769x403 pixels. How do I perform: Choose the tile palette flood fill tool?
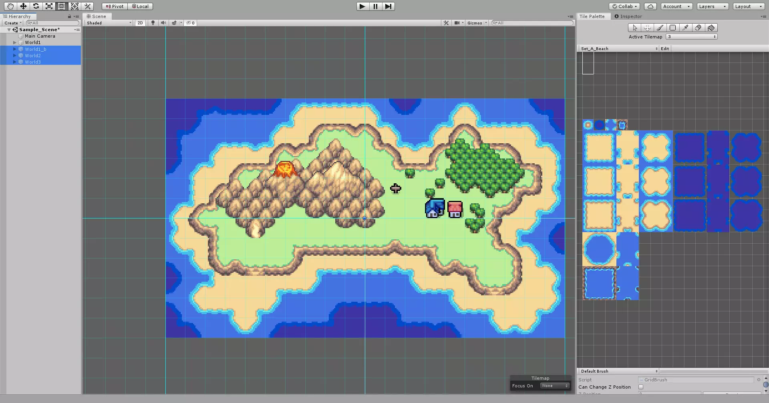[x=711, y=28]
